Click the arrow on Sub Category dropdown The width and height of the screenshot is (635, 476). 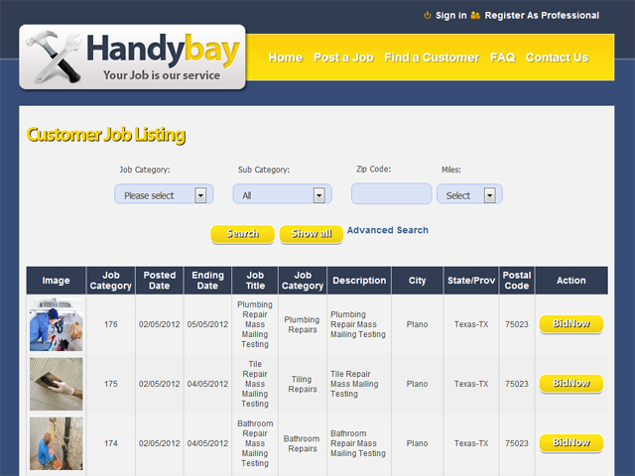(x=319, y=195)
